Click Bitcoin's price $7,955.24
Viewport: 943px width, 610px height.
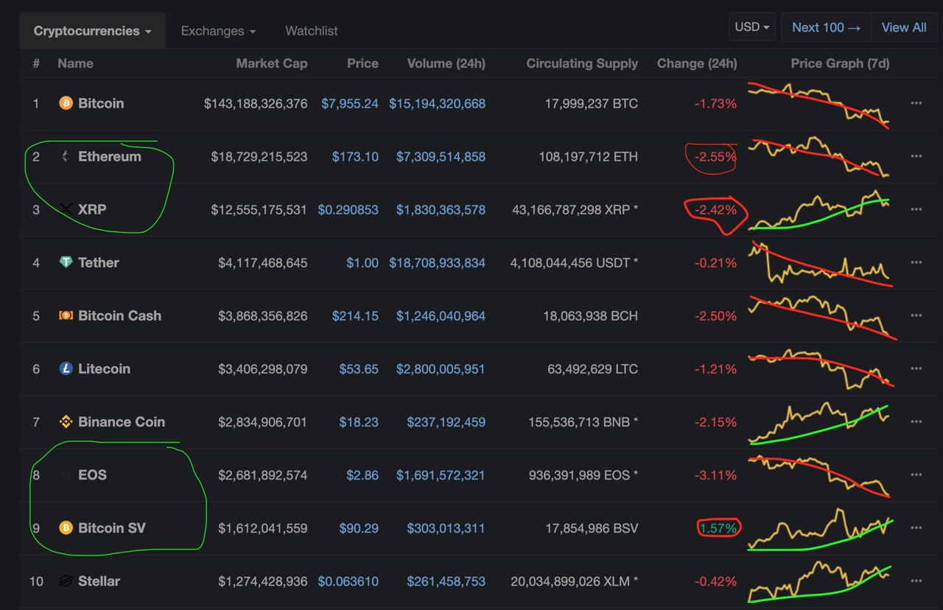350,103
